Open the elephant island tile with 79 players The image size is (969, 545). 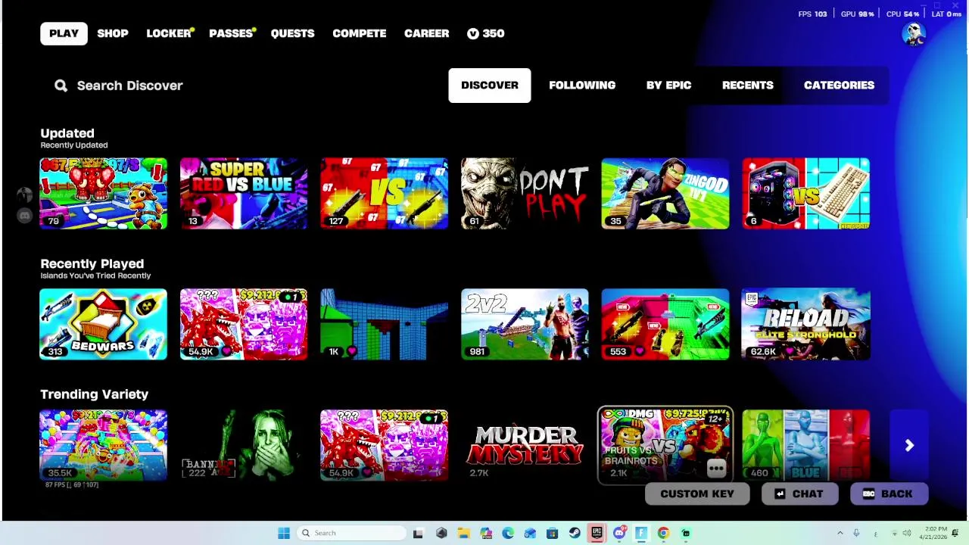(104, 193)
